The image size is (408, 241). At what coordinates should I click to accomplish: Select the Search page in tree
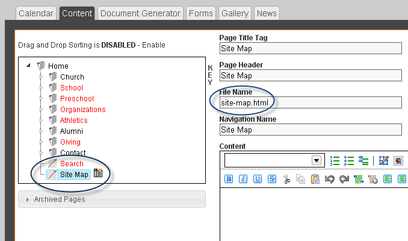tap(72, 164)
